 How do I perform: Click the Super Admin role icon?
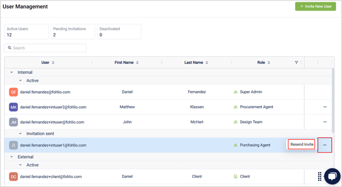[235, 92]
